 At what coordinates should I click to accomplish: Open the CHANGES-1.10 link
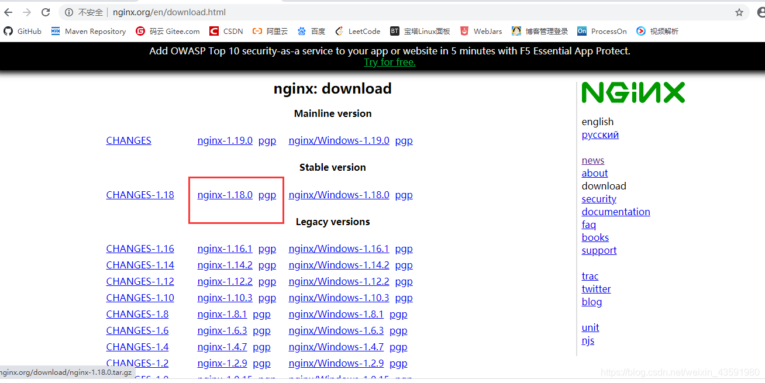tap(140, 298)
